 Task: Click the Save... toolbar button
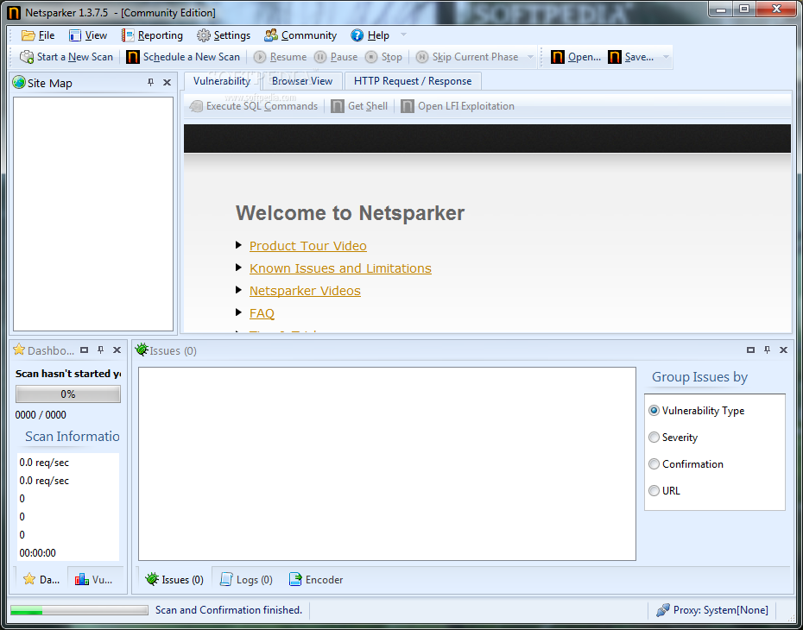(631, 57)
